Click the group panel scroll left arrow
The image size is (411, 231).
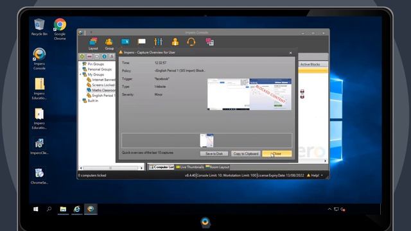click(x=81, y=168)
